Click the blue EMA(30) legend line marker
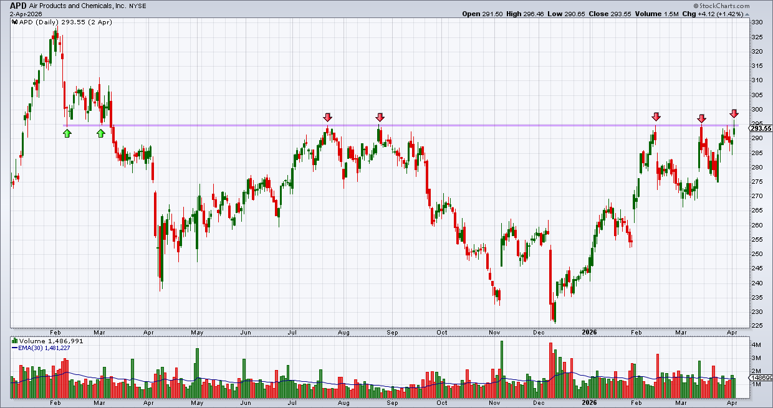773x408 pixels. pyautogui.click(x=14, y=349)
